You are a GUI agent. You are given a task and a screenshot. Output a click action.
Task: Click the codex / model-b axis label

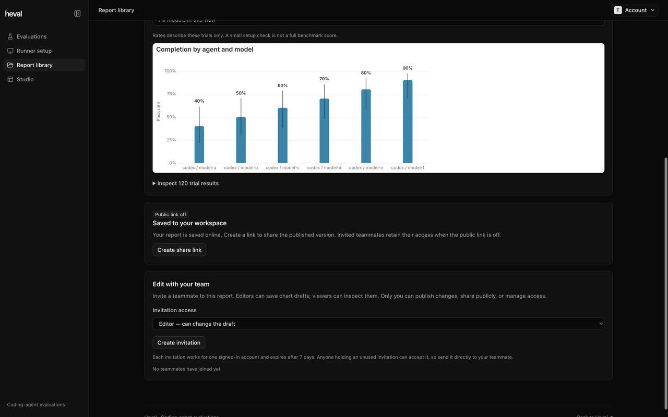(241, 168)
